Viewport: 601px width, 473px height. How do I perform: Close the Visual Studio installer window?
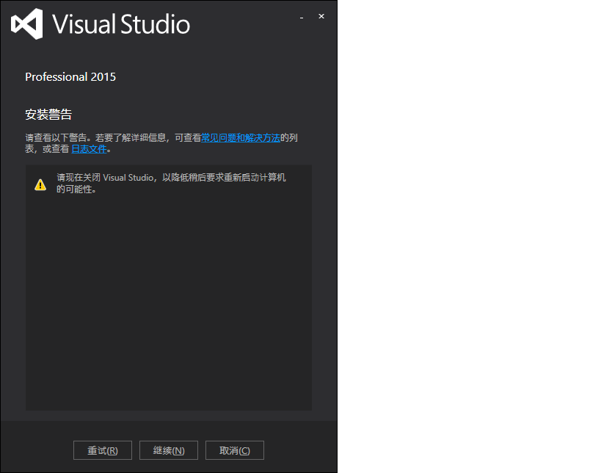click(x=321, y=16)
